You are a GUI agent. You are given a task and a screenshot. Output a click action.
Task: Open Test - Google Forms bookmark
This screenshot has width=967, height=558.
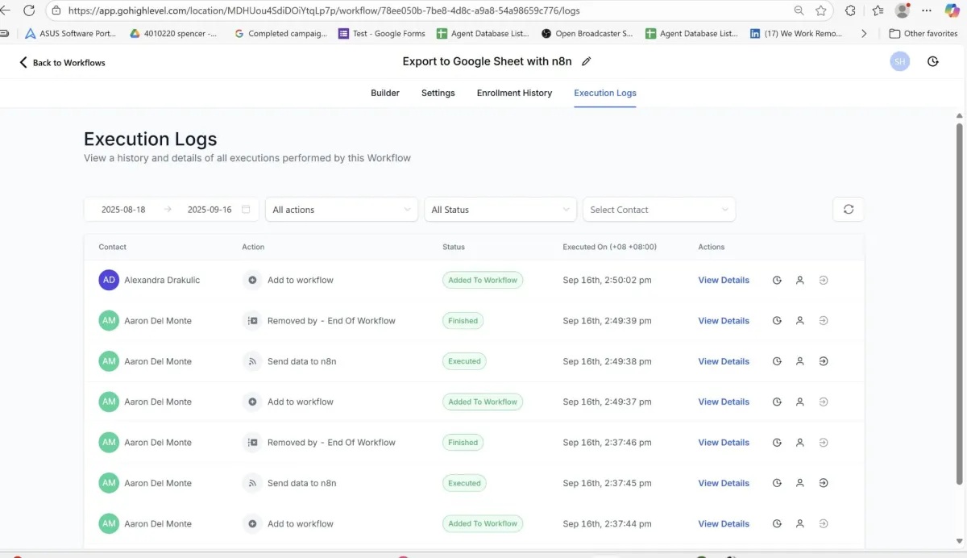[382, 34]
